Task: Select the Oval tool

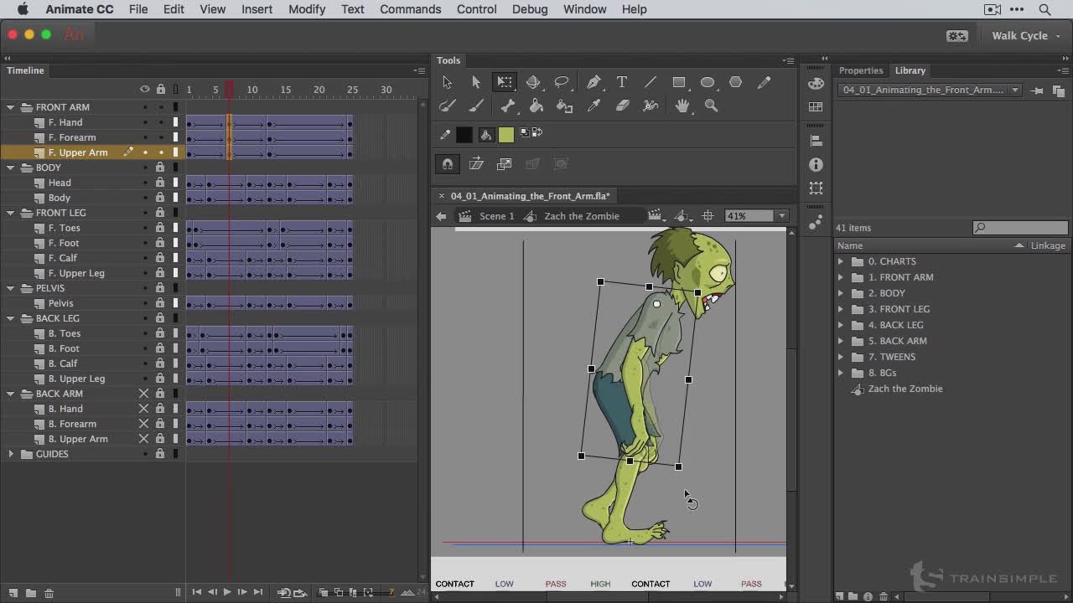Action: [708, 82]
